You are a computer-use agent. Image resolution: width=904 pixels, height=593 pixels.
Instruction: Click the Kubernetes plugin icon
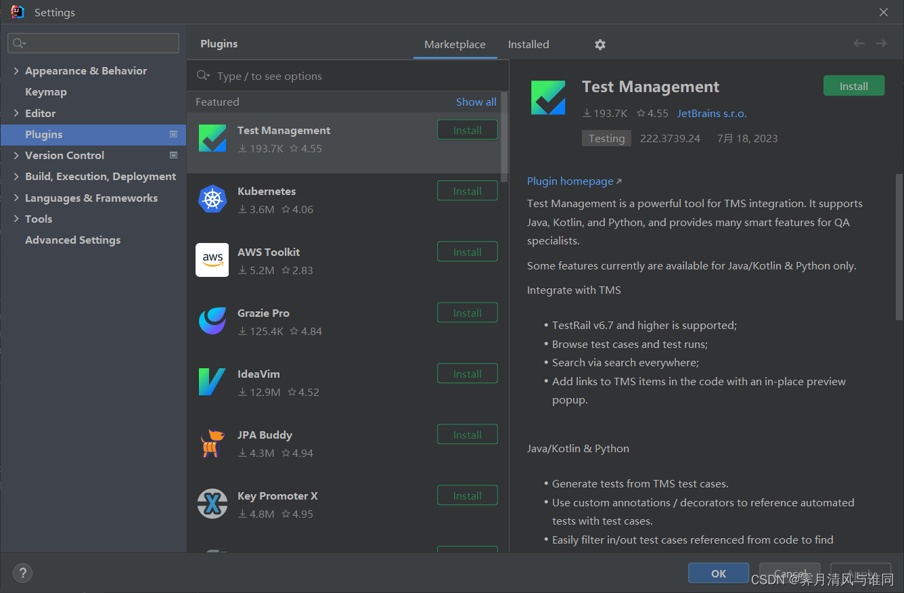pyautogui.click(x=212, y=199)
